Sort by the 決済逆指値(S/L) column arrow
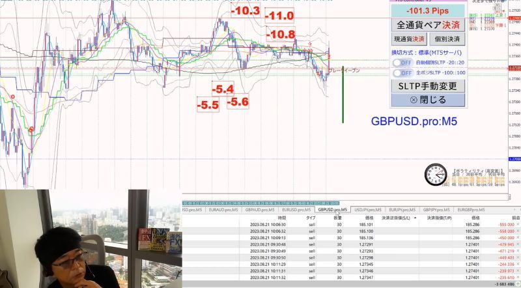Screen dimensions: 521x288 415,218
